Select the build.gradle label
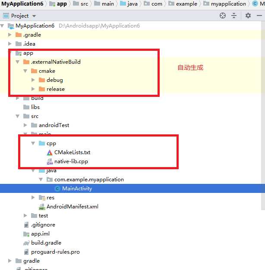 pos(46,243)
